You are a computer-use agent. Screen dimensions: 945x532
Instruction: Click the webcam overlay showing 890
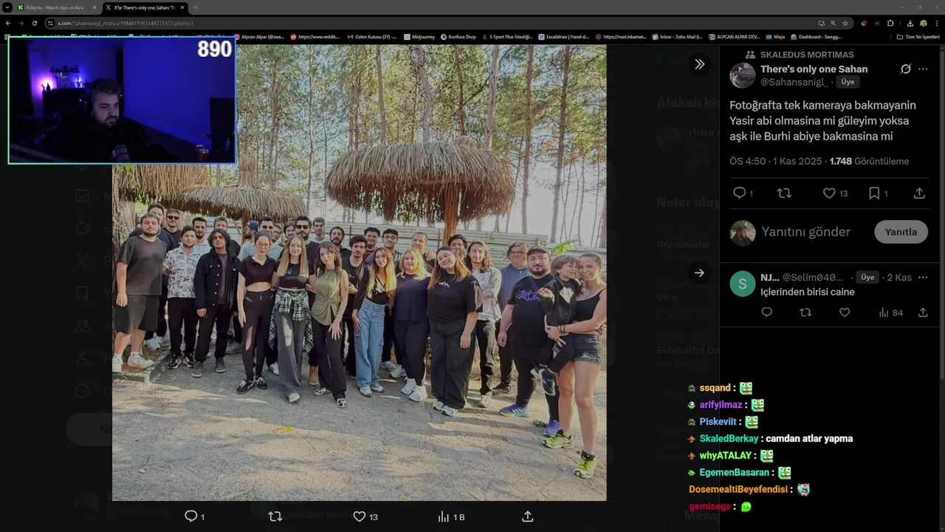tap(122, 100)
